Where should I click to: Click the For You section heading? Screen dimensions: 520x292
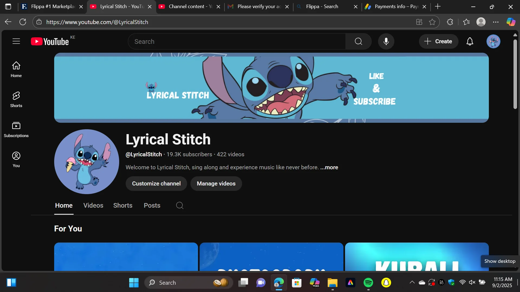(68, 229)
